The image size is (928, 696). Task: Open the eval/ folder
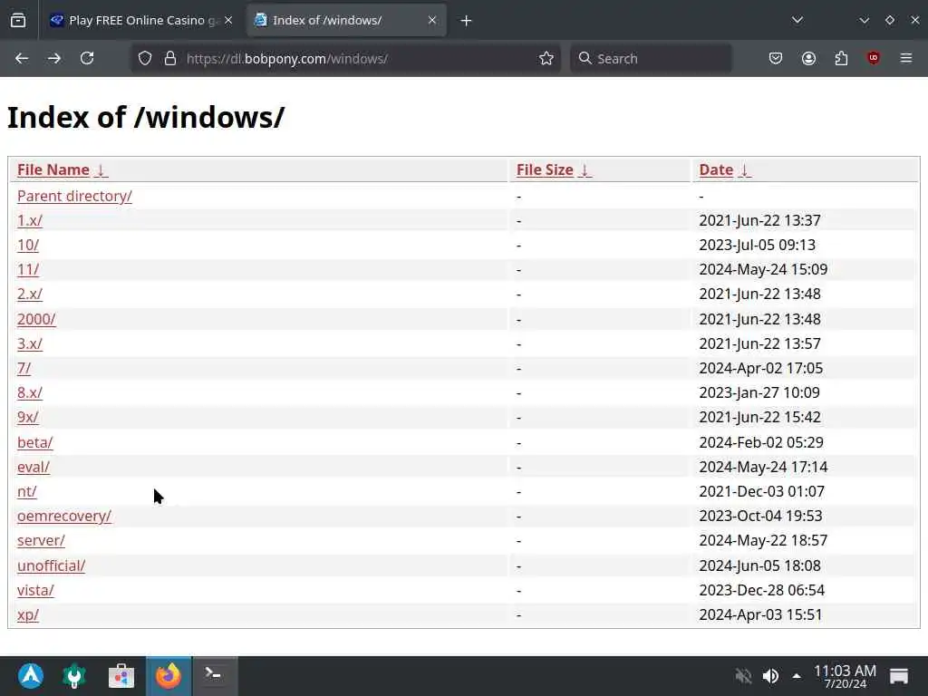coord(34,467)
